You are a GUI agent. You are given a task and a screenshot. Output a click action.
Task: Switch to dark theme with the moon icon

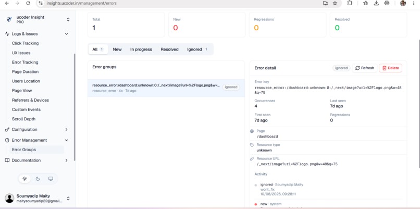tap(38, 179)
